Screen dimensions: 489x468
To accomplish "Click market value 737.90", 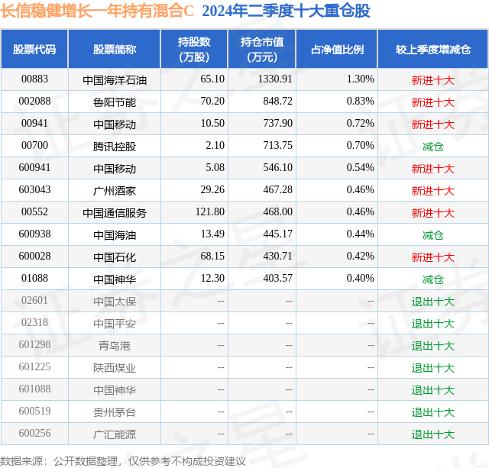I will point(277,124).
